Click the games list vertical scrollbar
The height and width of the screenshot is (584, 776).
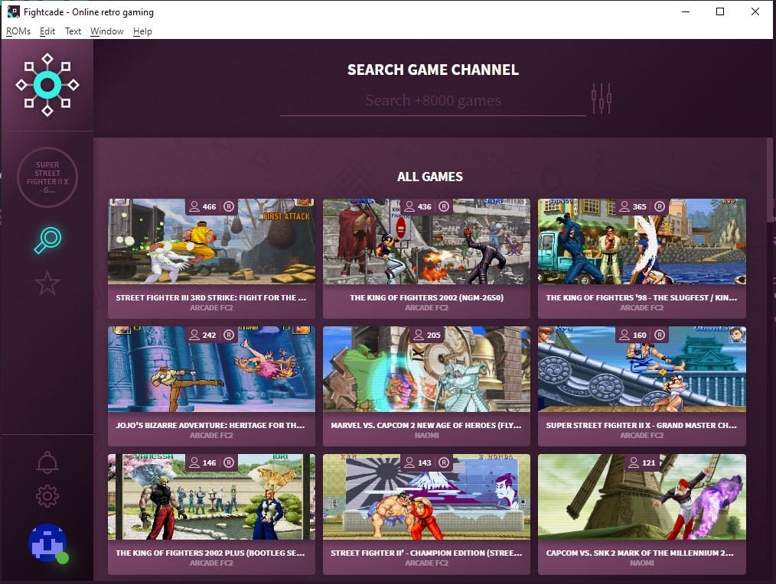771,180
